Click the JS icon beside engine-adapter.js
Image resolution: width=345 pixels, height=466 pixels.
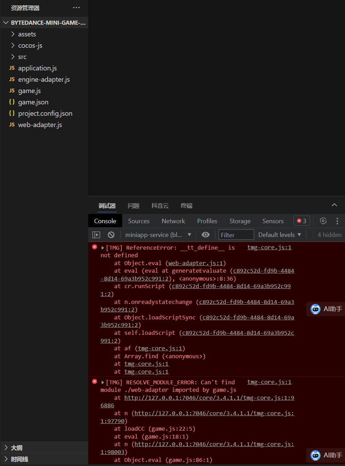(12, 79)
